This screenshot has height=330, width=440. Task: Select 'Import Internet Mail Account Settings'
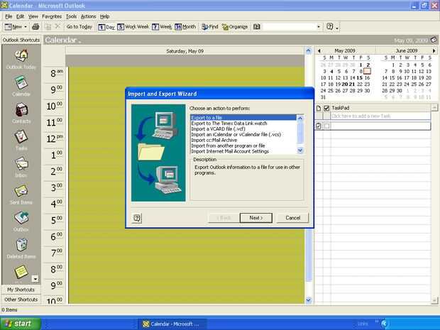click(x=243, y=151)
